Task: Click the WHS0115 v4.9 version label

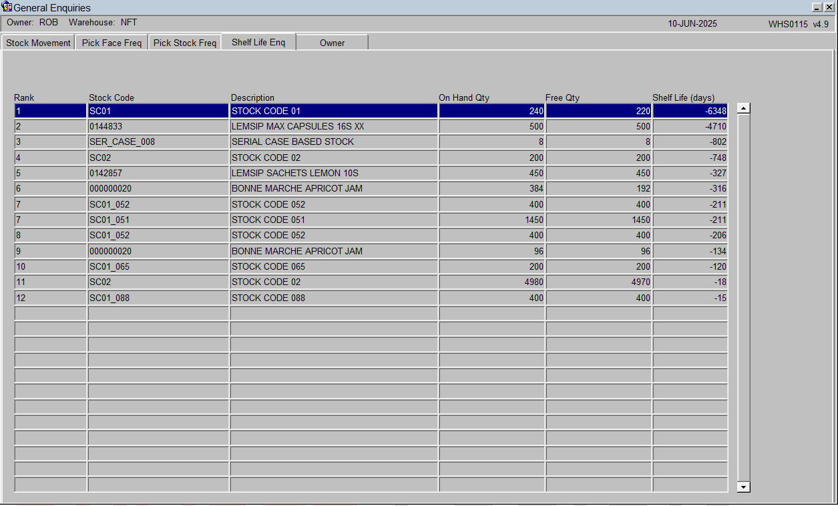Action: pyautogui.click(x=799, y=23)
